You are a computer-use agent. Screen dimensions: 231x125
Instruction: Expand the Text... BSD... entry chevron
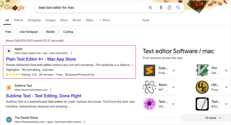coord(226,104)
